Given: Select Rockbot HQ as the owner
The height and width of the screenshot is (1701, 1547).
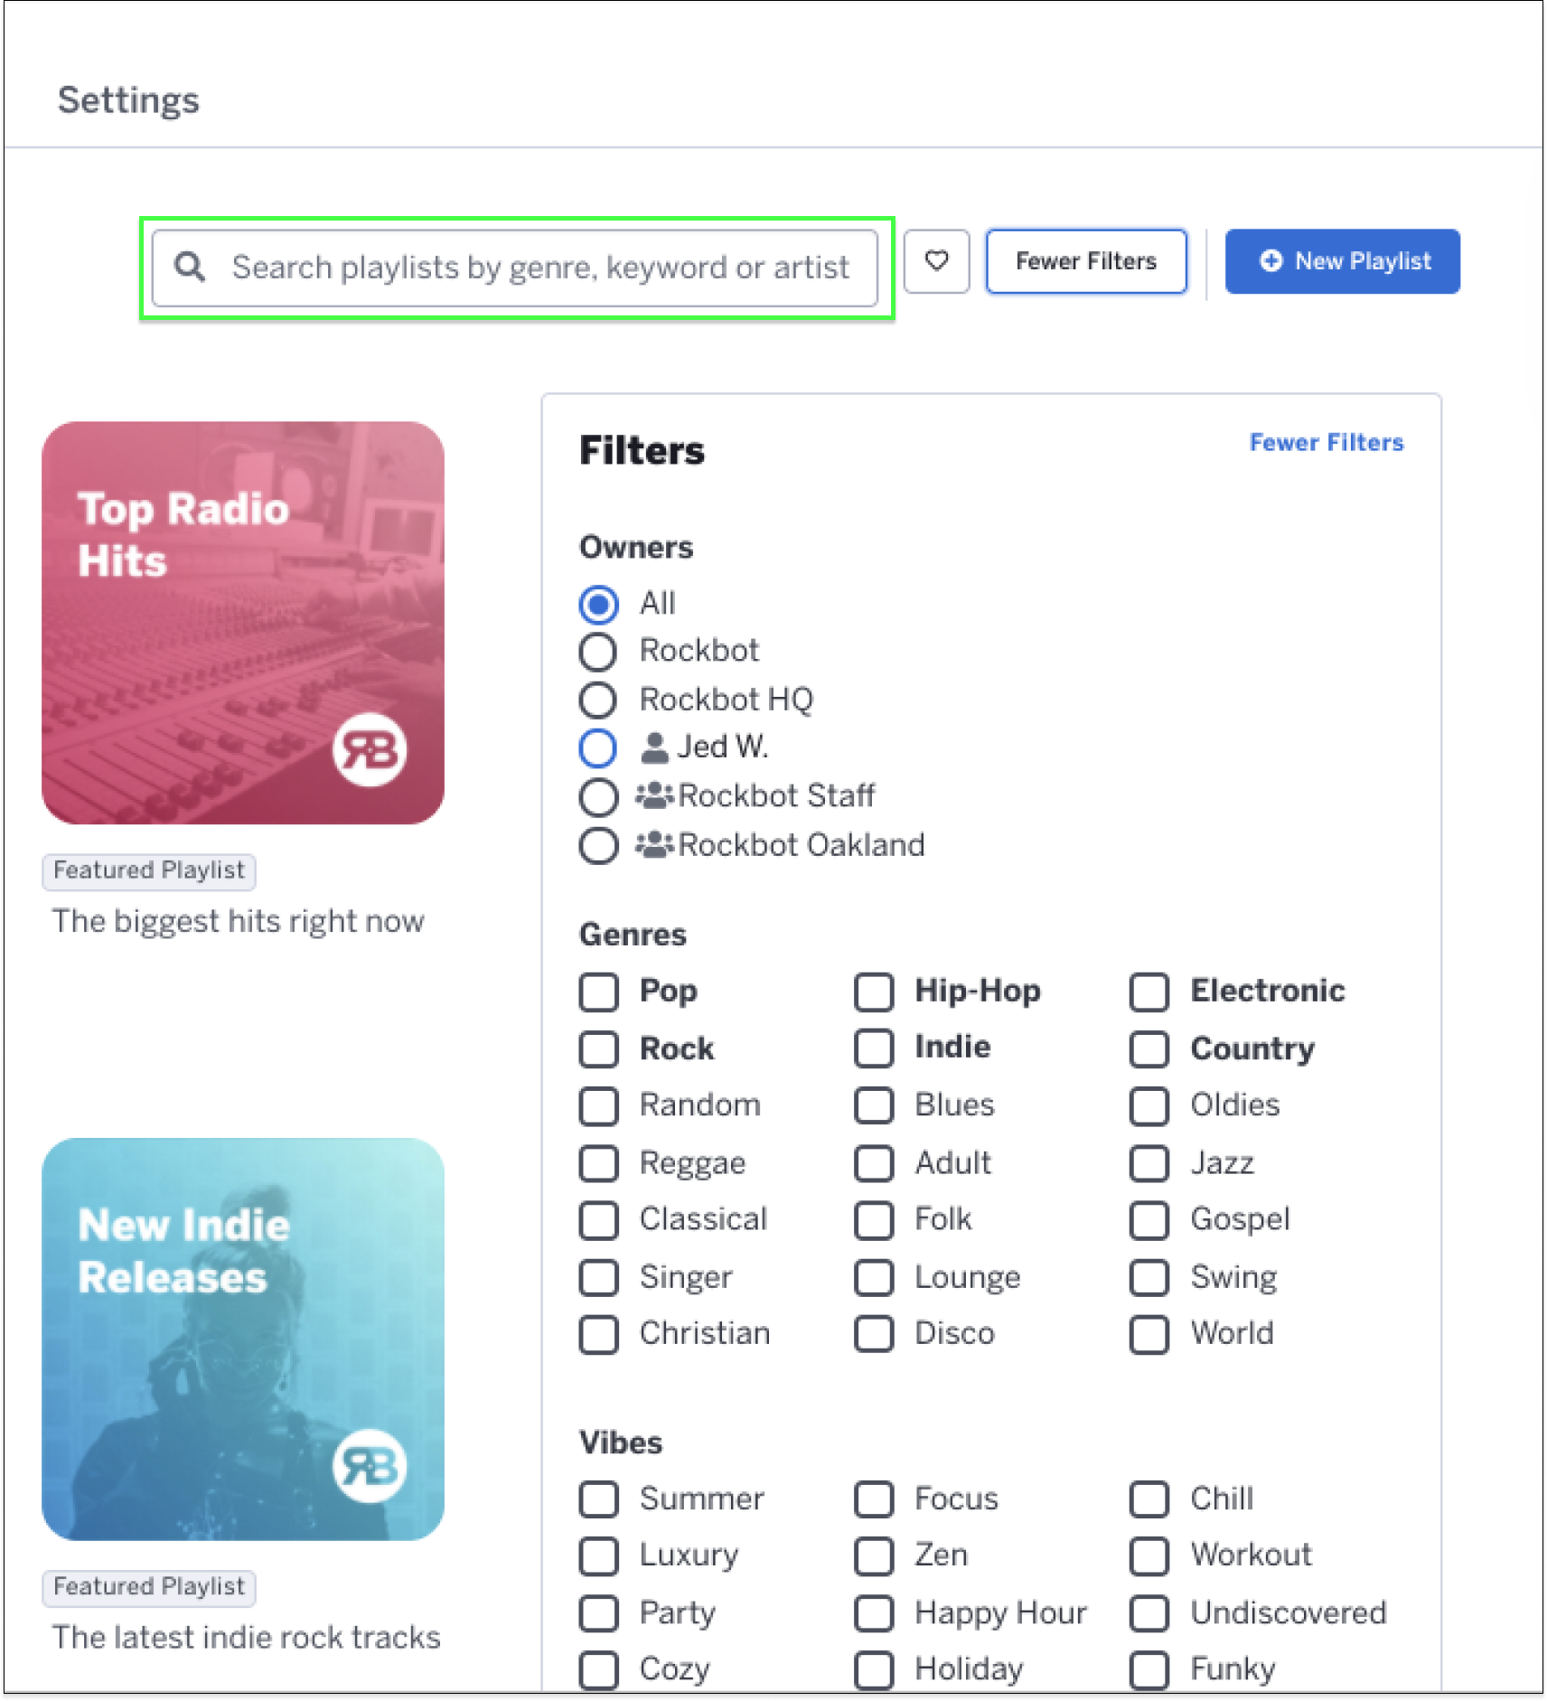Looking at the screenshot, I should [x=598, y=699].
